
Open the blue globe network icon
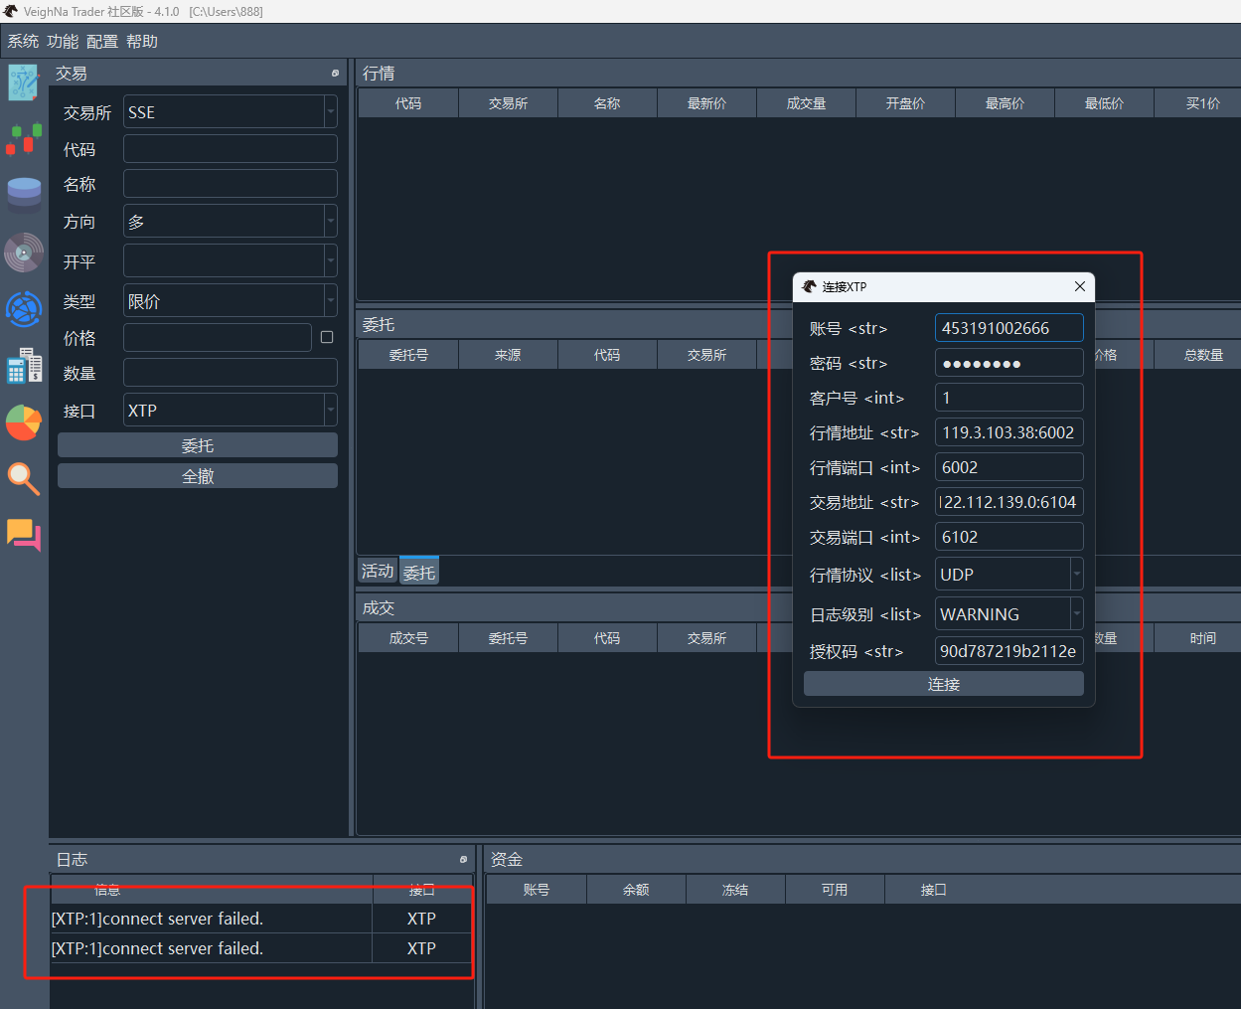point(24,309)
